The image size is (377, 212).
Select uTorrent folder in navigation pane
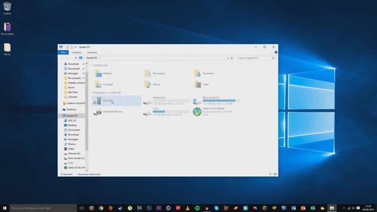71,97
